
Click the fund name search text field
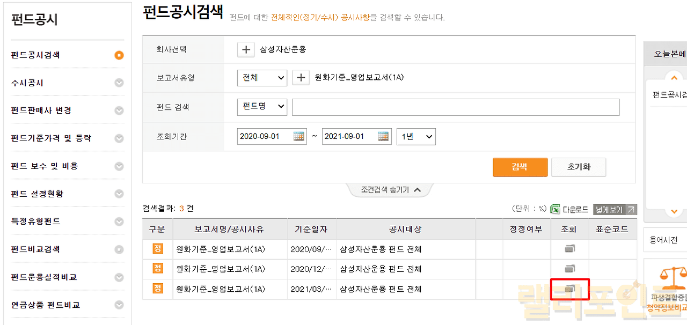(x=455, y=107)
